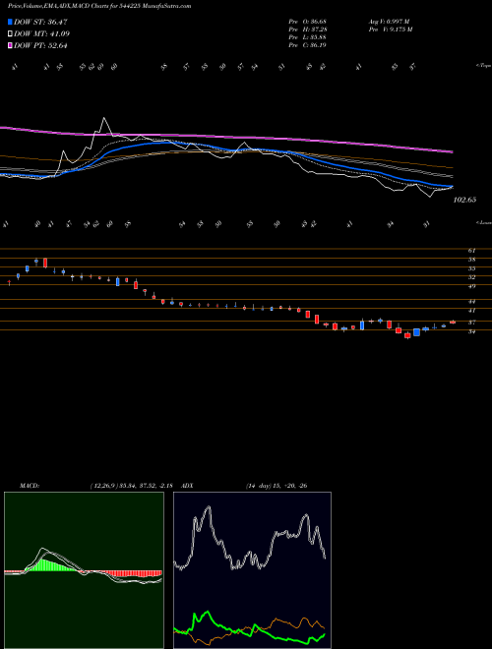Viewport: 492px width, 649px height.
Task: Click the MACD (12,26,9) values text
Action: pyautogui.click(x=134, y=486)
